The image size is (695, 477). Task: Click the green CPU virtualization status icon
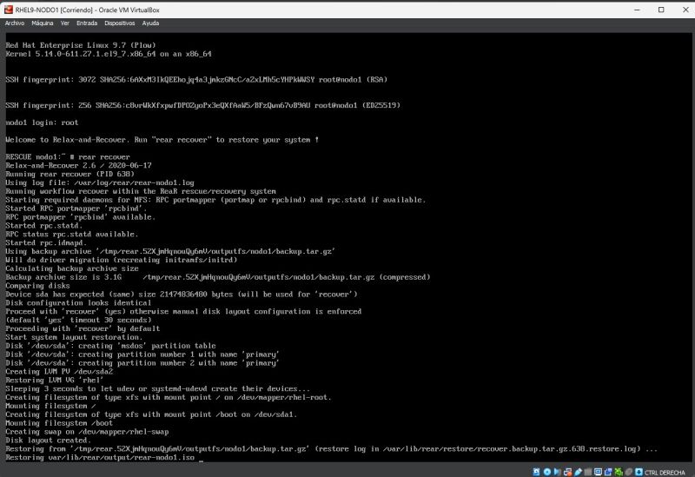coord(619,472)
